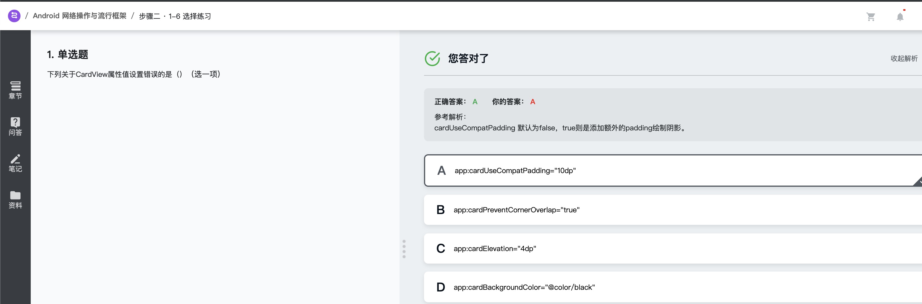The image size is (922, 304).
Task: Select option D cardBackgroundColor="@color/black"
Action: [x=673, y=287]
